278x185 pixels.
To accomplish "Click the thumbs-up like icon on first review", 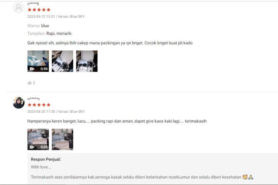I will click(x=29, y=83).
